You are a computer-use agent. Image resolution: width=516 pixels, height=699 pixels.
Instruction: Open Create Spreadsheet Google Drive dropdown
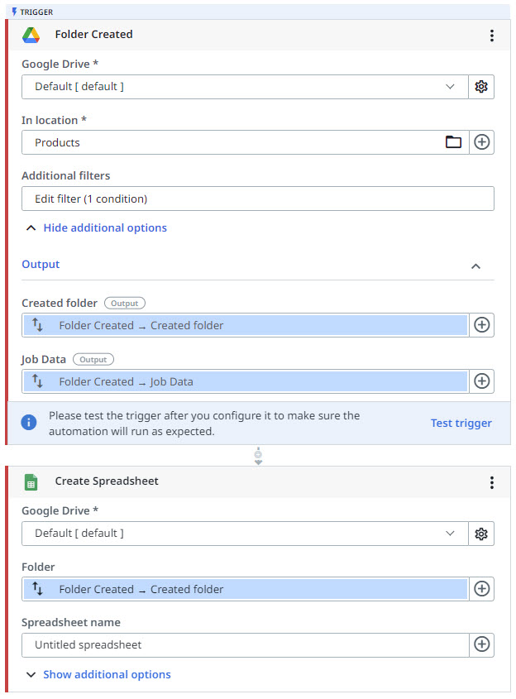pos(245,534)
